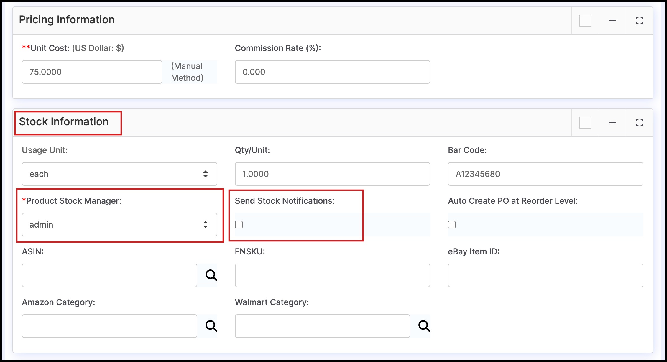Click the FNSKU text field
Screen dimensions: 667x362
click(332, 275)
